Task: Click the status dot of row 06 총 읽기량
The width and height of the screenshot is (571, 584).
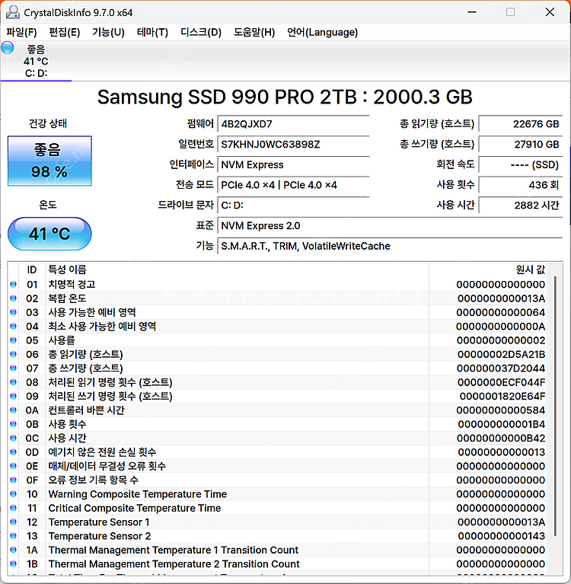Action: tap(13, 354)
